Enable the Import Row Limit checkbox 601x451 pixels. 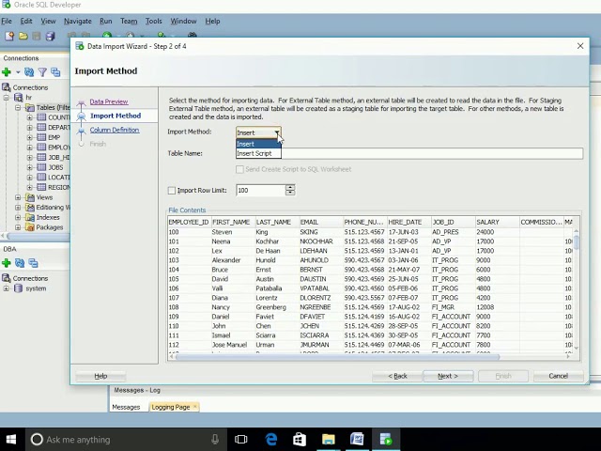point(172,190)
